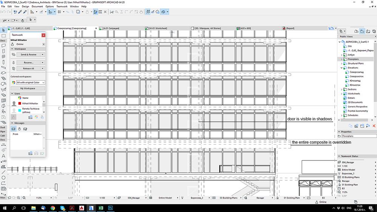
Task: Collapse the Workspace section in Teamwork
Action: 12,49
